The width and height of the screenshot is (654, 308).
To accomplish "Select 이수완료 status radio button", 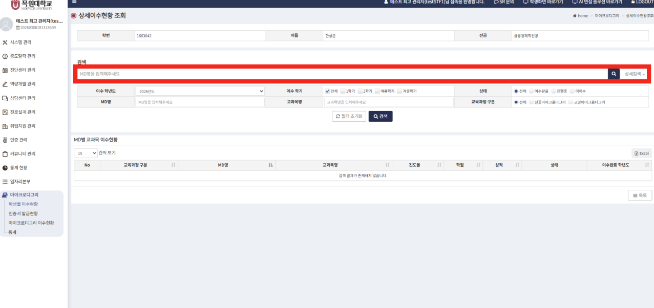I will (531, 91).
